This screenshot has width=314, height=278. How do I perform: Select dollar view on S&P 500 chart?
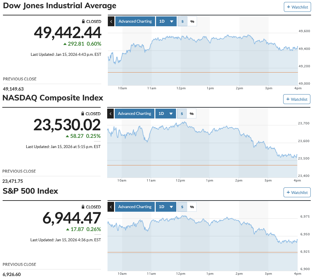pyautogui.click(x=182, y=207)
